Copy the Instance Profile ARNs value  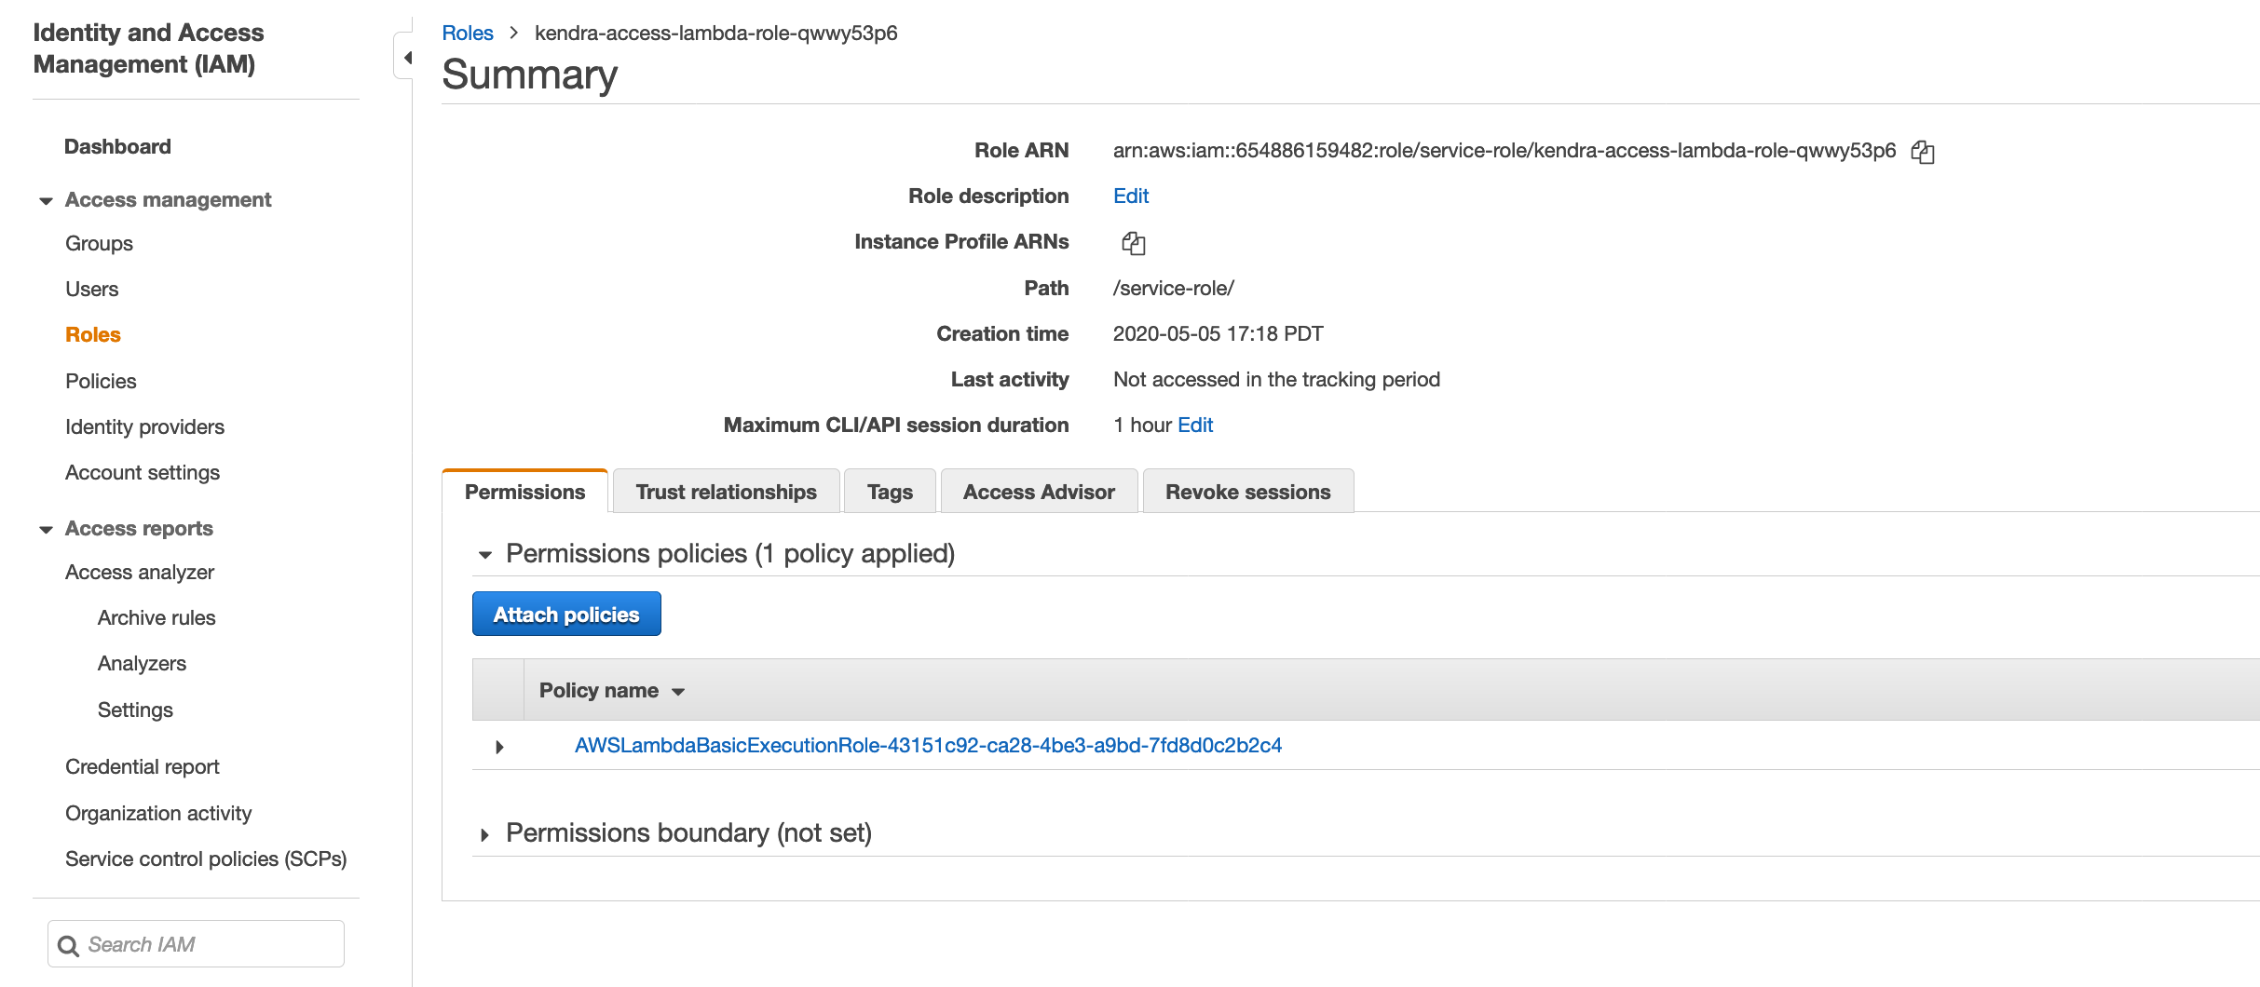click(x=1134, y=243)
